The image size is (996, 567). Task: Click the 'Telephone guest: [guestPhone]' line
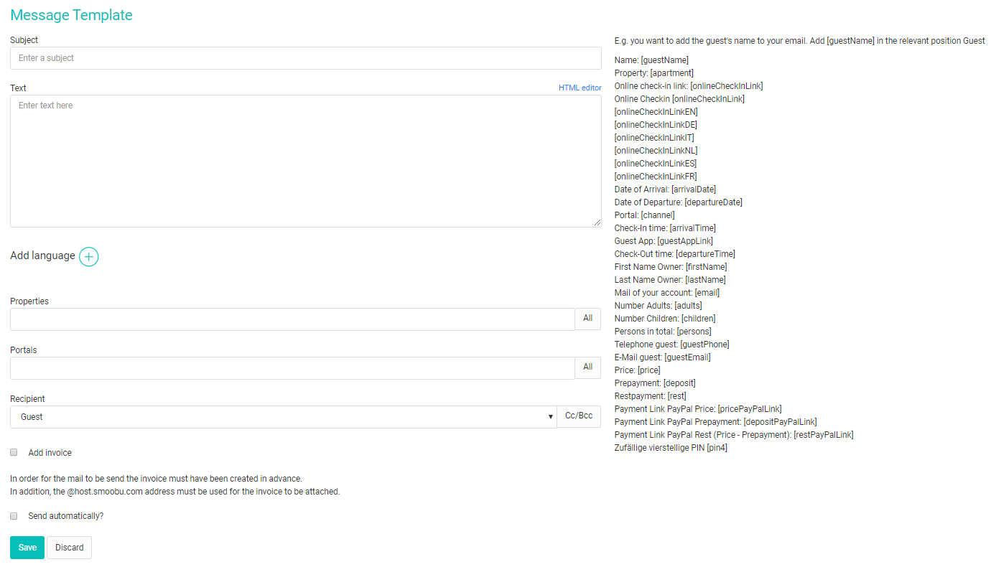(x=672, y=345)
